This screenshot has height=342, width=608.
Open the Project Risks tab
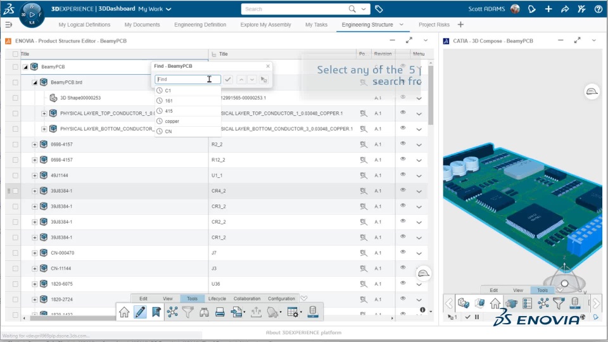(x=434, y=25)
